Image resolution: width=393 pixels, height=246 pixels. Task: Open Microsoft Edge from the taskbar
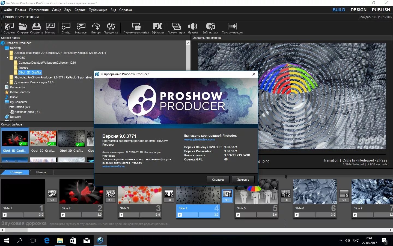(x=47, y=241)
